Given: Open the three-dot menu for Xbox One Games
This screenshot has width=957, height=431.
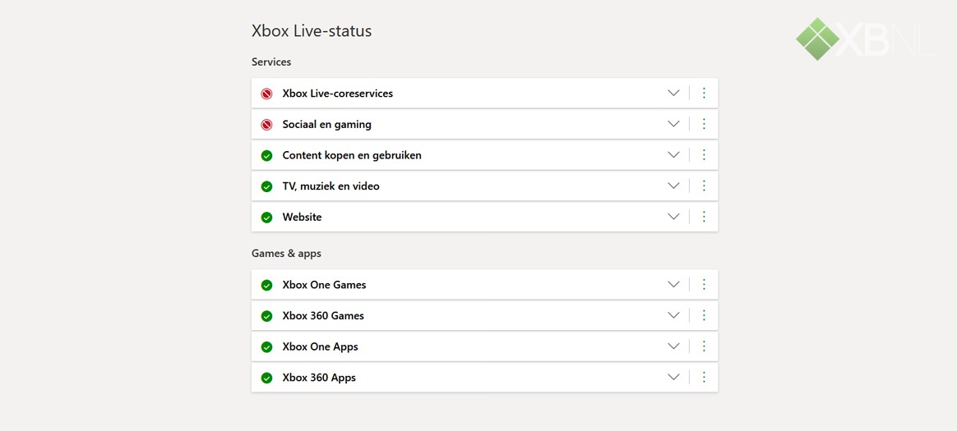Looking at the screenshot, I should [x=704, y=284].
